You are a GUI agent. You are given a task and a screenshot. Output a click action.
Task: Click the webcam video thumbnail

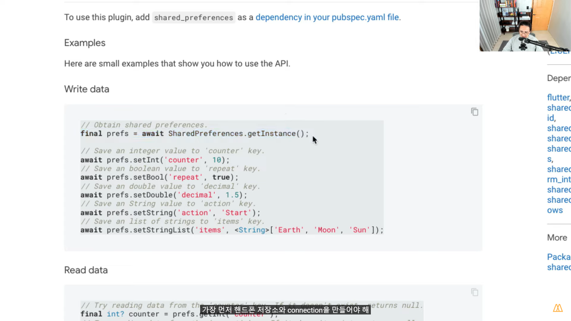tap(525, 26)
